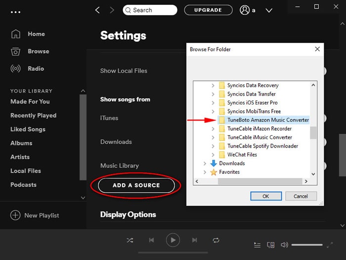The image size is (346, 260).
Task: Expand Syncios MobiTrans Free folder
Action: point(213,111)
